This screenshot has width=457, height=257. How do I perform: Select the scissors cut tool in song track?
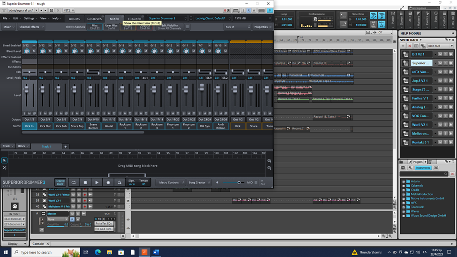point(4,168)
